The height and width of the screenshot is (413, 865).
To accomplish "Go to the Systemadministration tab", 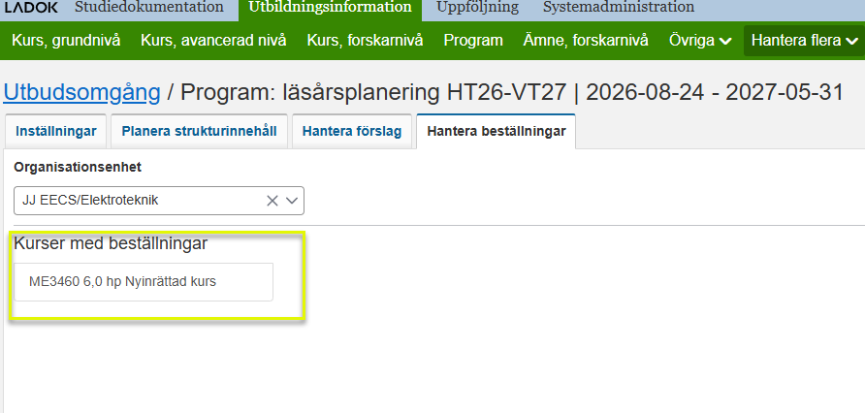I will coord(618,8).
